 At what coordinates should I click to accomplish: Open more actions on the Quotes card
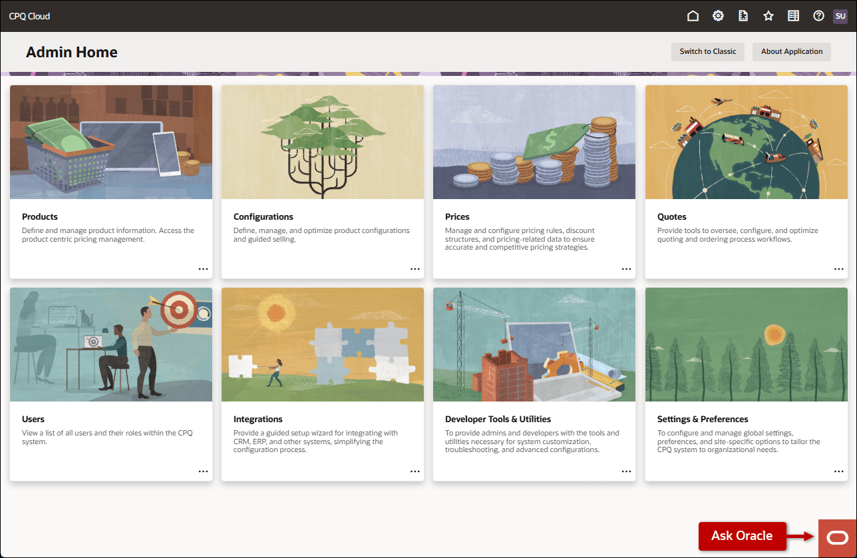[x=838, y=269]
